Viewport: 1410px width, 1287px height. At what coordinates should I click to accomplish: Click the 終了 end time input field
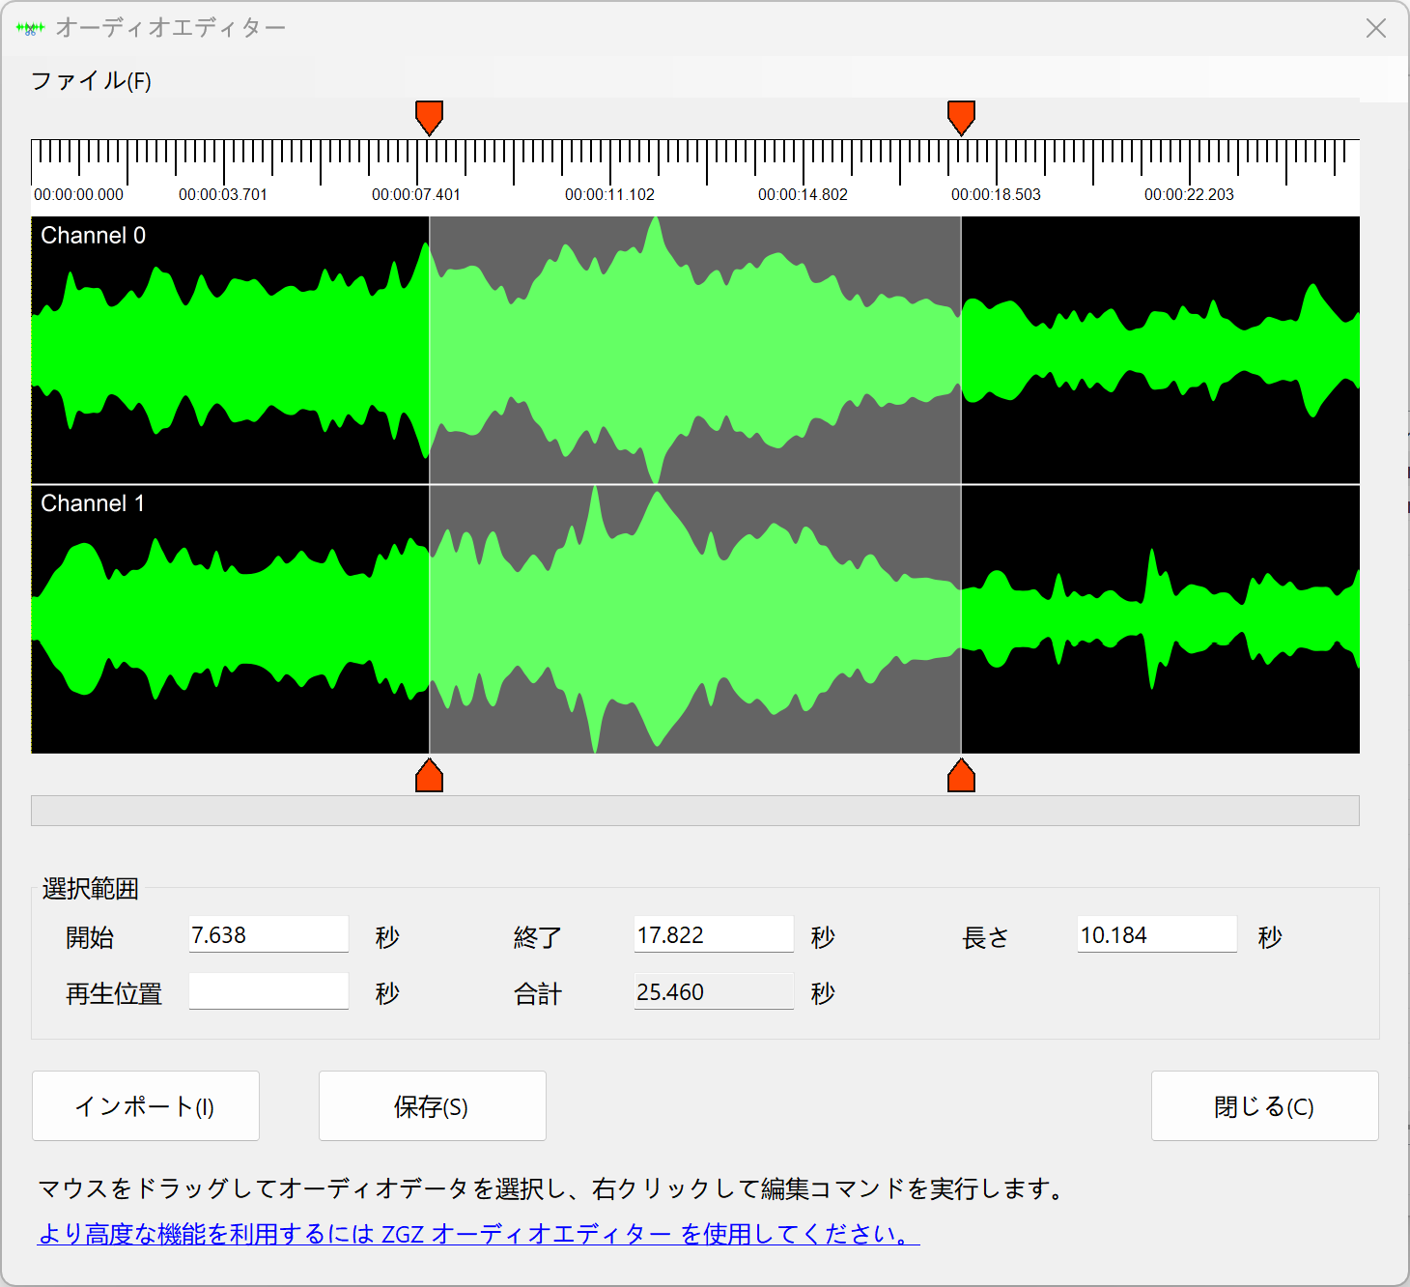coord(714,934)
